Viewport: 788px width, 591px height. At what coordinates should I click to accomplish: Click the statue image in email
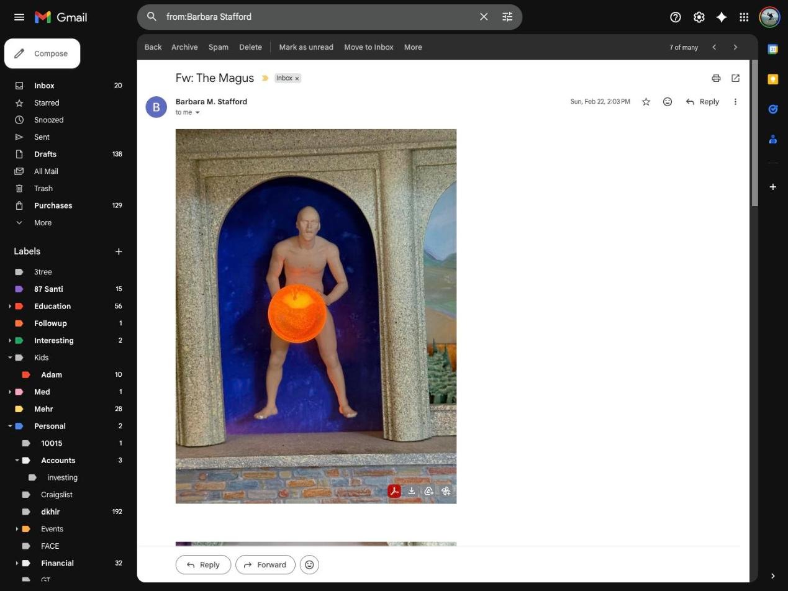coord(316,316)
